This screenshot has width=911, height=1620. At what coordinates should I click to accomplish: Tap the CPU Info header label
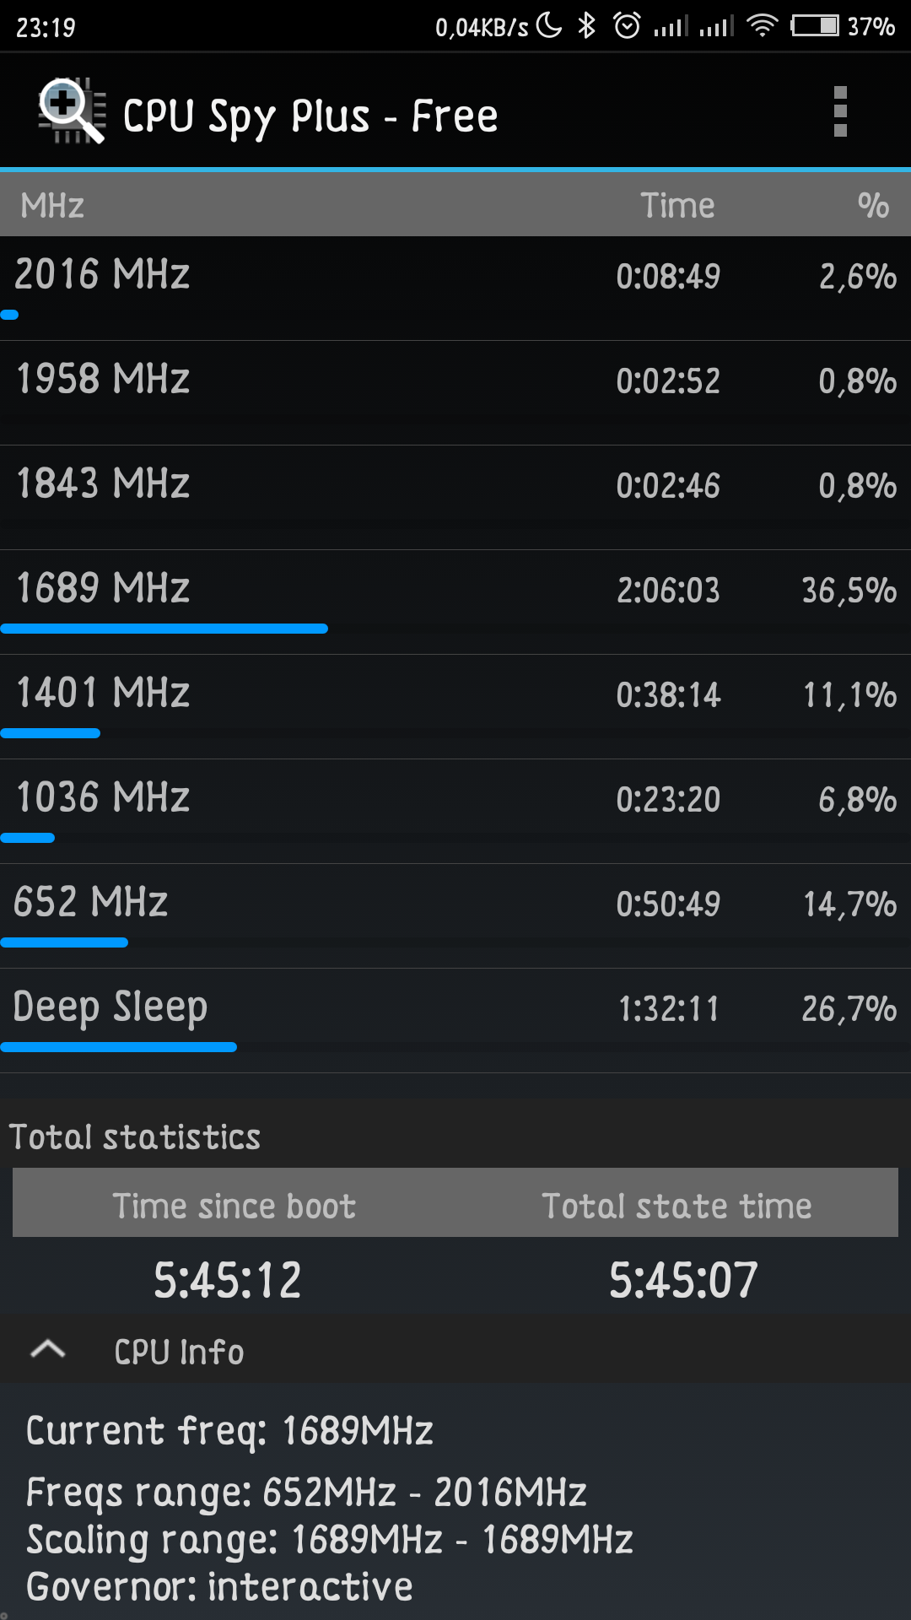coord(179,1352)
